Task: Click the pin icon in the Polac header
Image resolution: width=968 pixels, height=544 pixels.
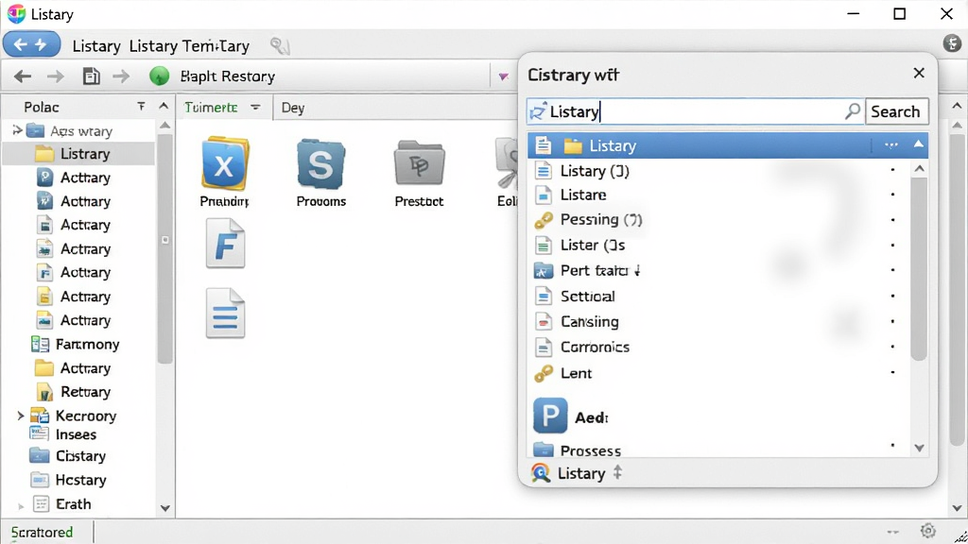Action: click(142, 107)
